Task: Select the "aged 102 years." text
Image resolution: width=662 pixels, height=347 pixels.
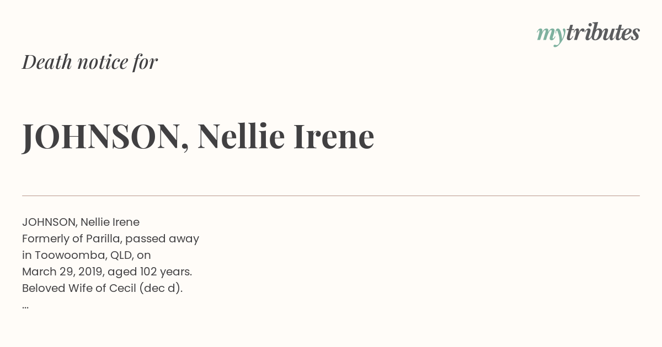Action: click(x=150, y=272)
